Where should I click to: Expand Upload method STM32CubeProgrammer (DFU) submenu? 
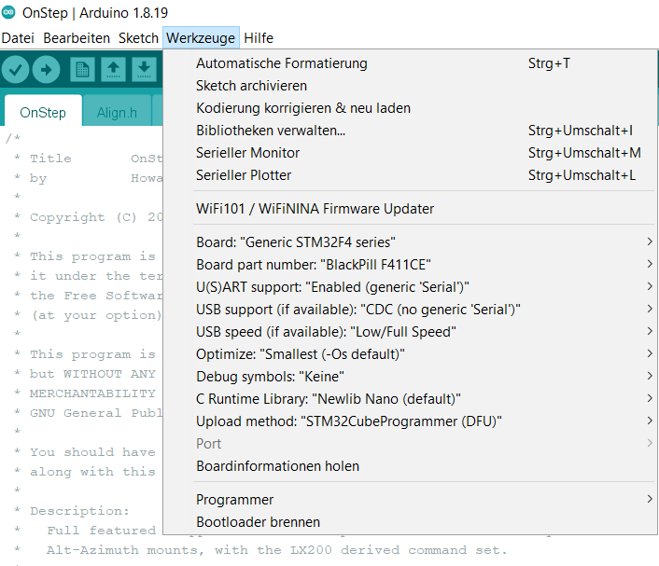410,421
